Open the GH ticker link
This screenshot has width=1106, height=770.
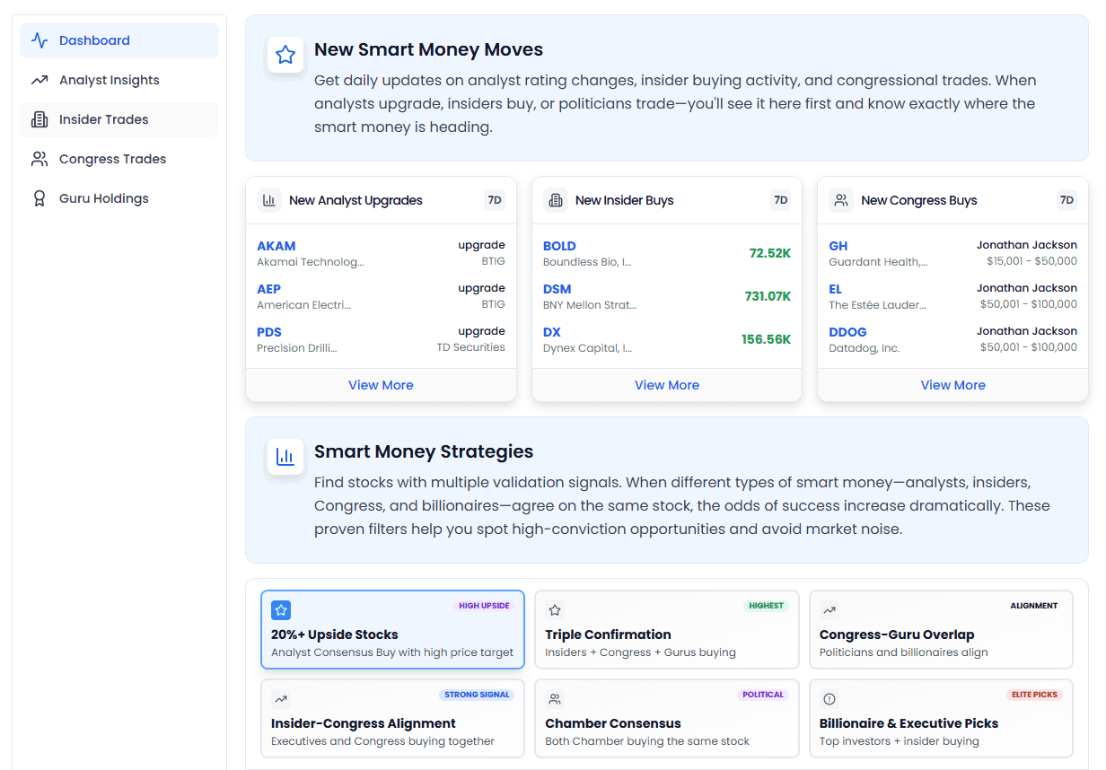(838, 246)
